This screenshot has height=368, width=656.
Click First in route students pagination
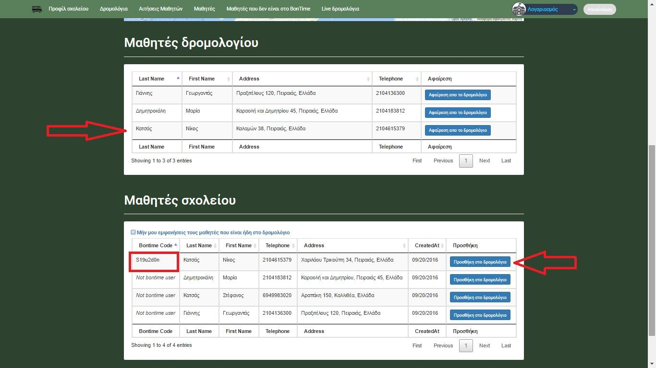pyautogui.click(x=417, y=161)
